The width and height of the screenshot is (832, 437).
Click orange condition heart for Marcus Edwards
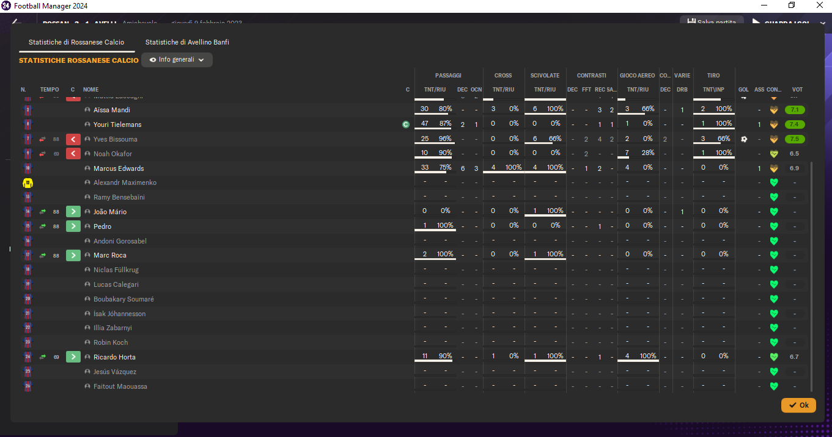773,168
